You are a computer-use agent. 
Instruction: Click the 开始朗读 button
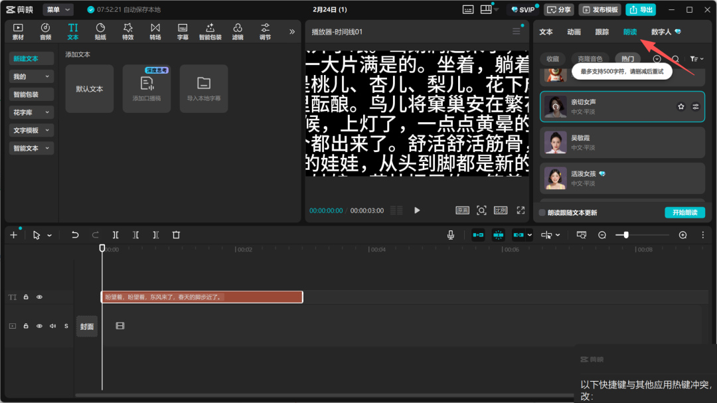tap(684, 212)
